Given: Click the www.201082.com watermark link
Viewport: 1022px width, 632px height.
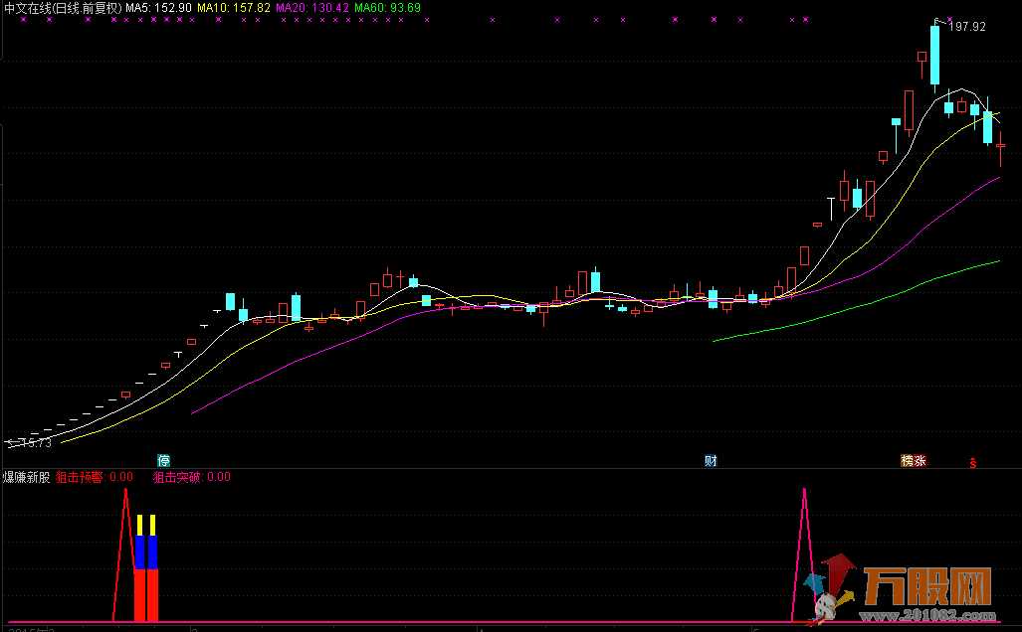Looking at the screenshot, I should point(924,616).
